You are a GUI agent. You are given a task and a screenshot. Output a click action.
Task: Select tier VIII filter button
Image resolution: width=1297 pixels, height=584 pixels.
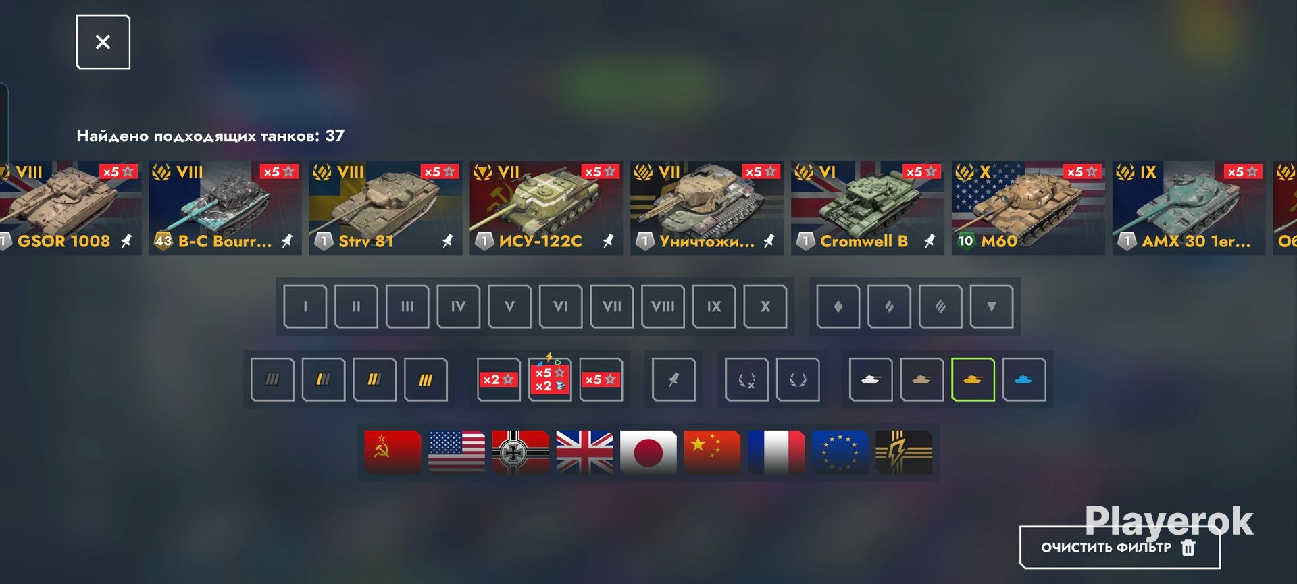pos(663,307)
